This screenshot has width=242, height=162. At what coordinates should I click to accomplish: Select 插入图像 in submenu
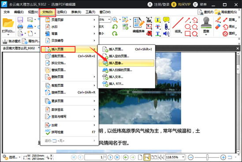click(x=126, y=63)
